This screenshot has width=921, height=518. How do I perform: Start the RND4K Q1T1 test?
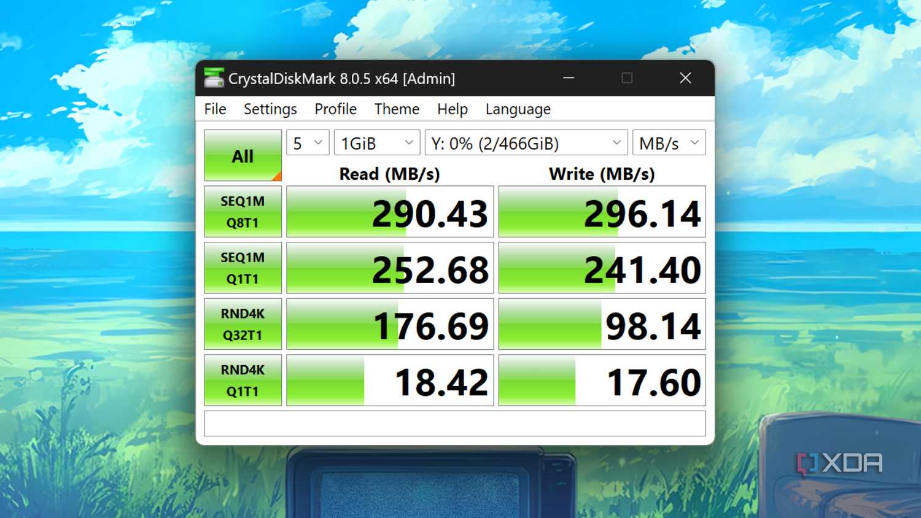tap(243, 381)
